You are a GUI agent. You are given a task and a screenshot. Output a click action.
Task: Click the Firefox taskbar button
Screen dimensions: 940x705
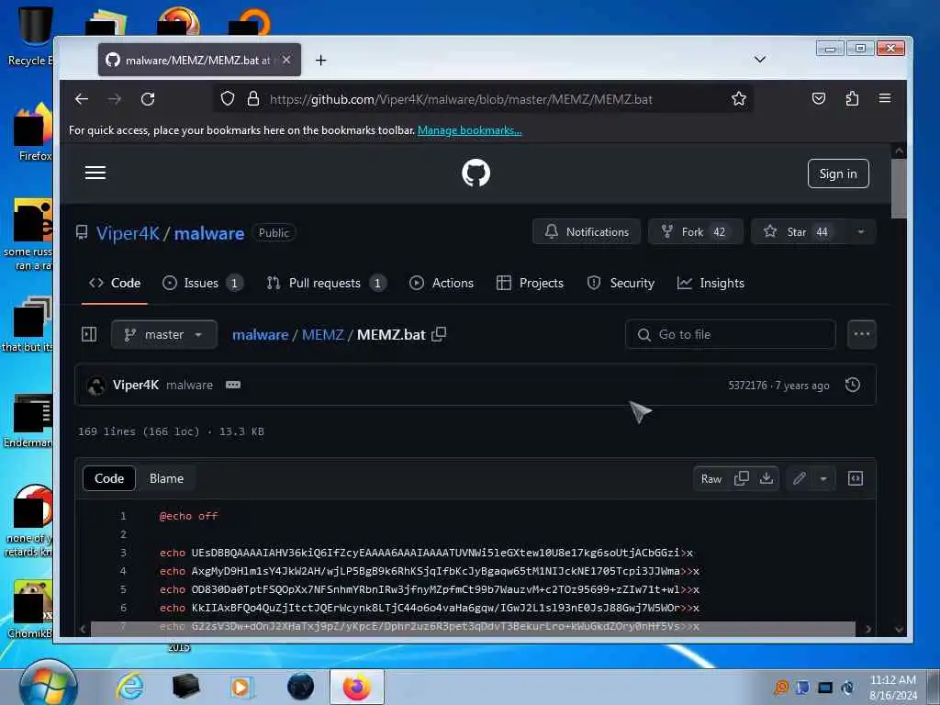point(357,687)
